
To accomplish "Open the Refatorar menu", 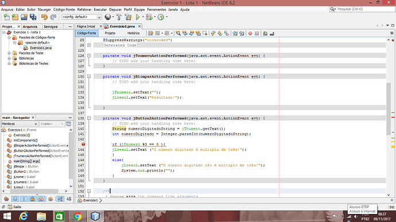I will (x=84, y=10).
